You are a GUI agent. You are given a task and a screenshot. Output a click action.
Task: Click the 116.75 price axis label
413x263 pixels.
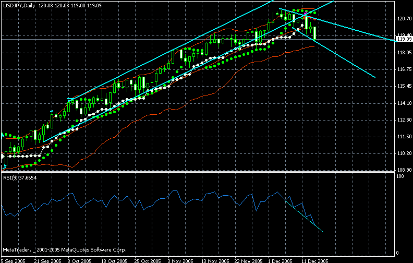pos(404,69)
